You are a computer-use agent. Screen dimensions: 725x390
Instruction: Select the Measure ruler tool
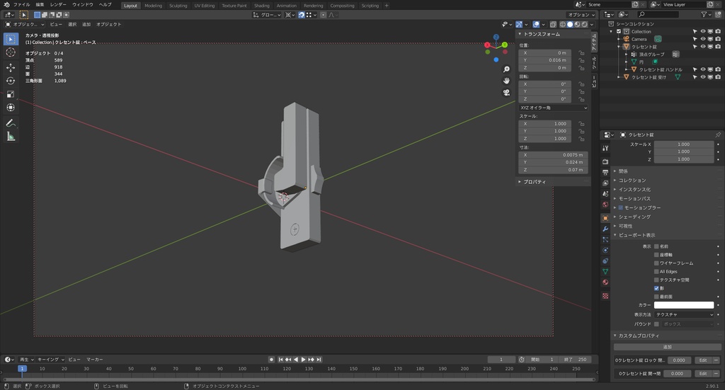click(11, 137)
